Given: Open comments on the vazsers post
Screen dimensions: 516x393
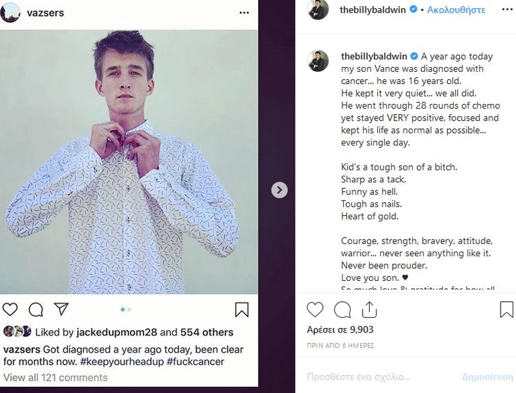Looking at the screenshot, I should point(36,309).
